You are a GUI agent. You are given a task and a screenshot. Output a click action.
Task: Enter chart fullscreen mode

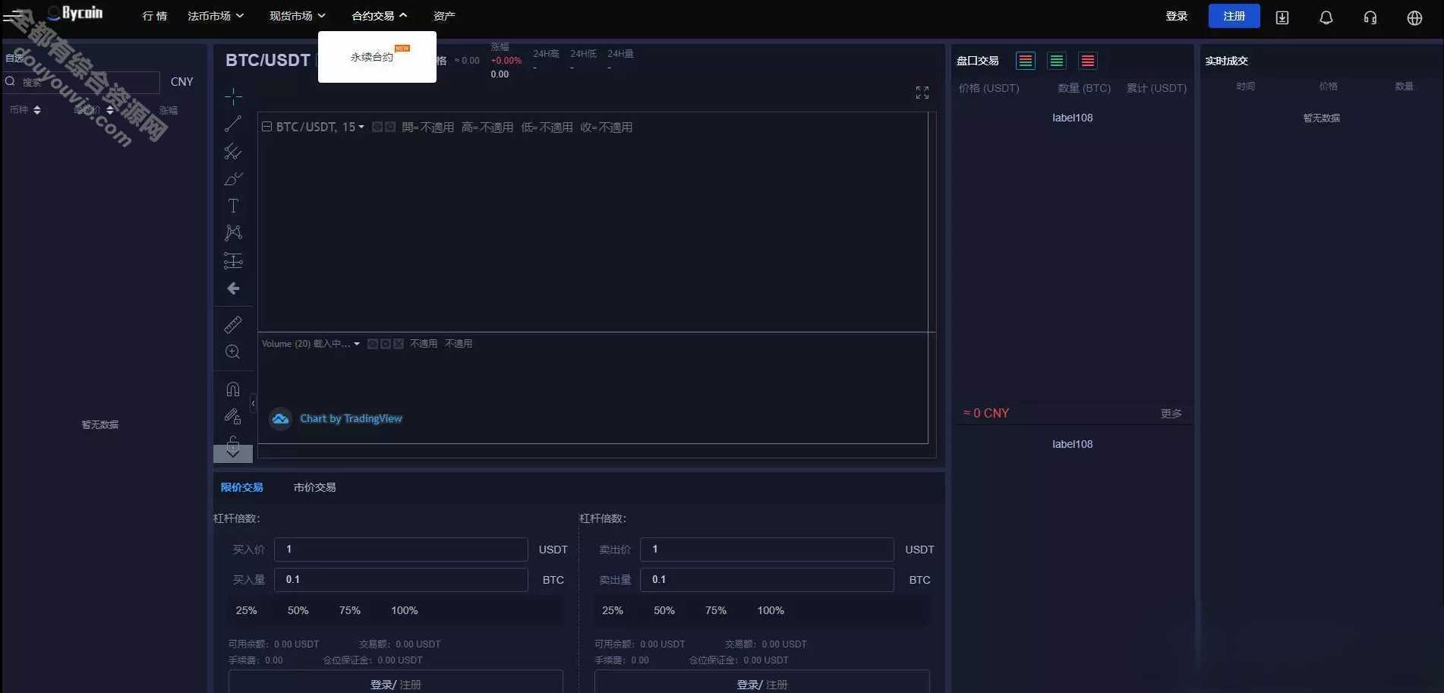point(922,93)
